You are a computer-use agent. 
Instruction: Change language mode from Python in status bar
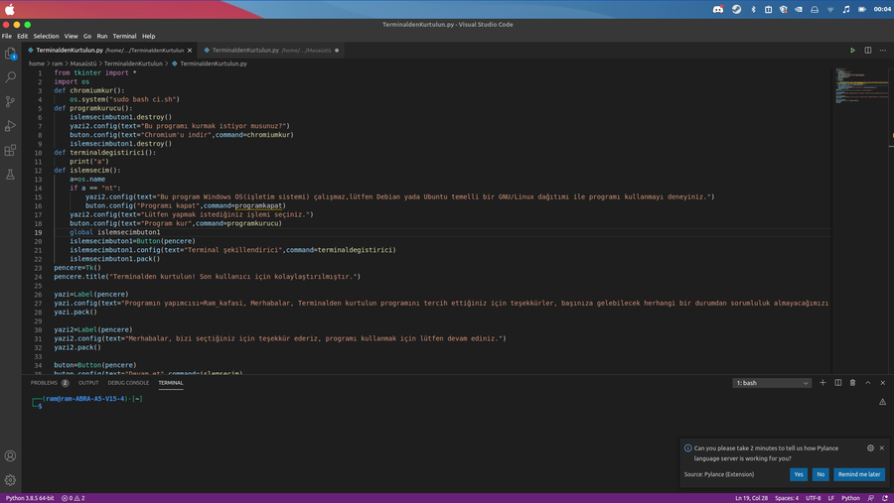pyautogui.click(x=850, y=498)
